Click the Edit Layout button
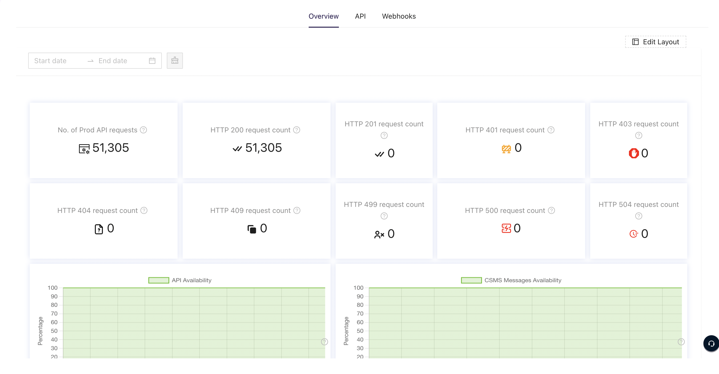 click(x=655, y=42)
